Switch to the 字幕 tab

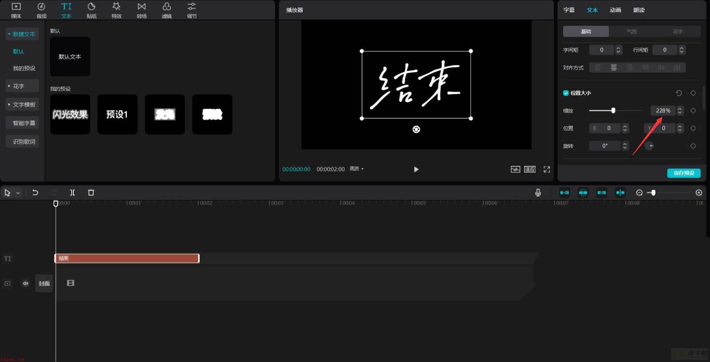click(569, 10)
